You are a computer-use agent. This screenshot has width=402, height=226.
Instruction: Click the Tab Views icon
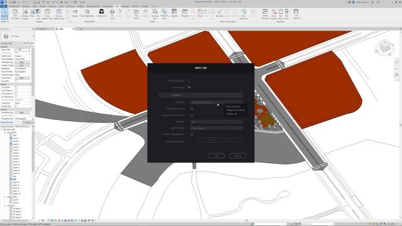(x=281, y=14)
